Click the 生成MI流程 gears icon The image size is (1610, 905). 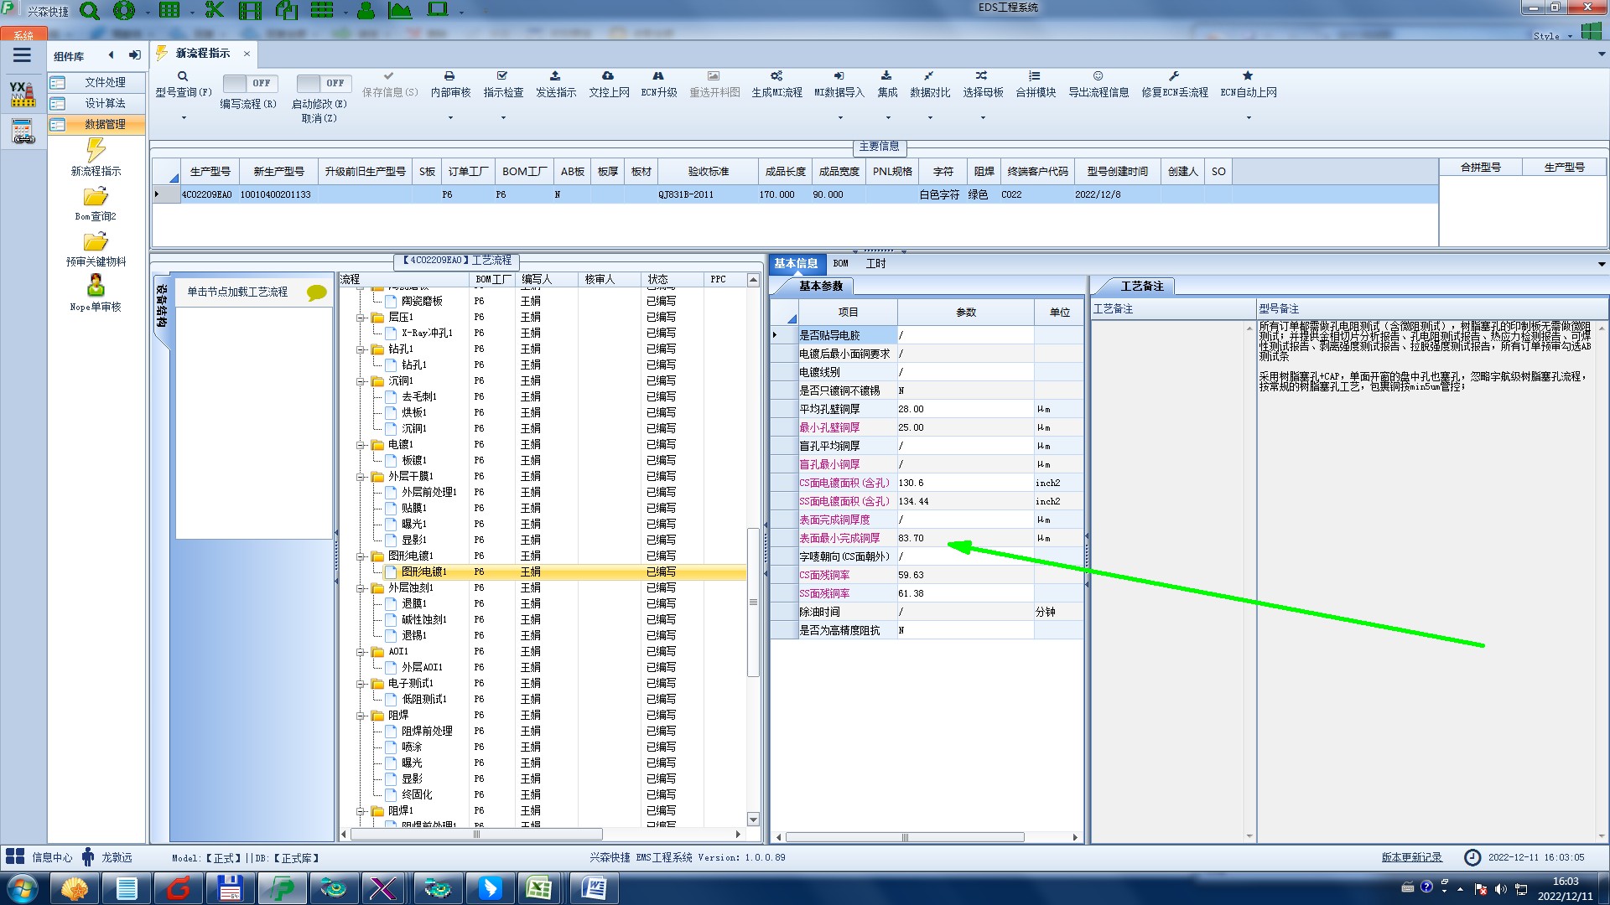tap(776, 76)
